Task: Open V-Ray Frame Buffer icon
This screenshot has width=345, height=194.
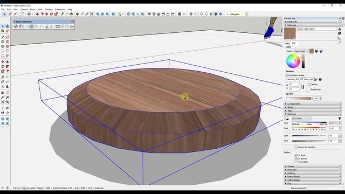Action: coord(58,26)
